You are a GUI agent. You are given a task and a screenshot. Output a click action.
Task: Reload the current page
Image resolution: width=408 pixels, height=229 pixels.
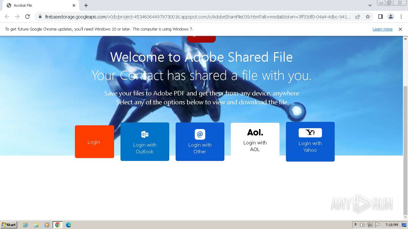pos(27,17)
